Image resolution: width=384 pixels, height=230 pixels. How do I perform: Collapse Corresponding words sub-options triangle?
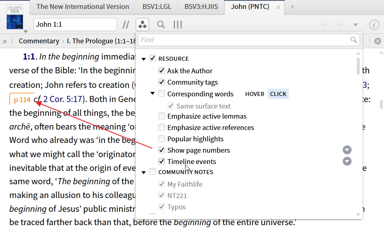click(x=153, y=94)
